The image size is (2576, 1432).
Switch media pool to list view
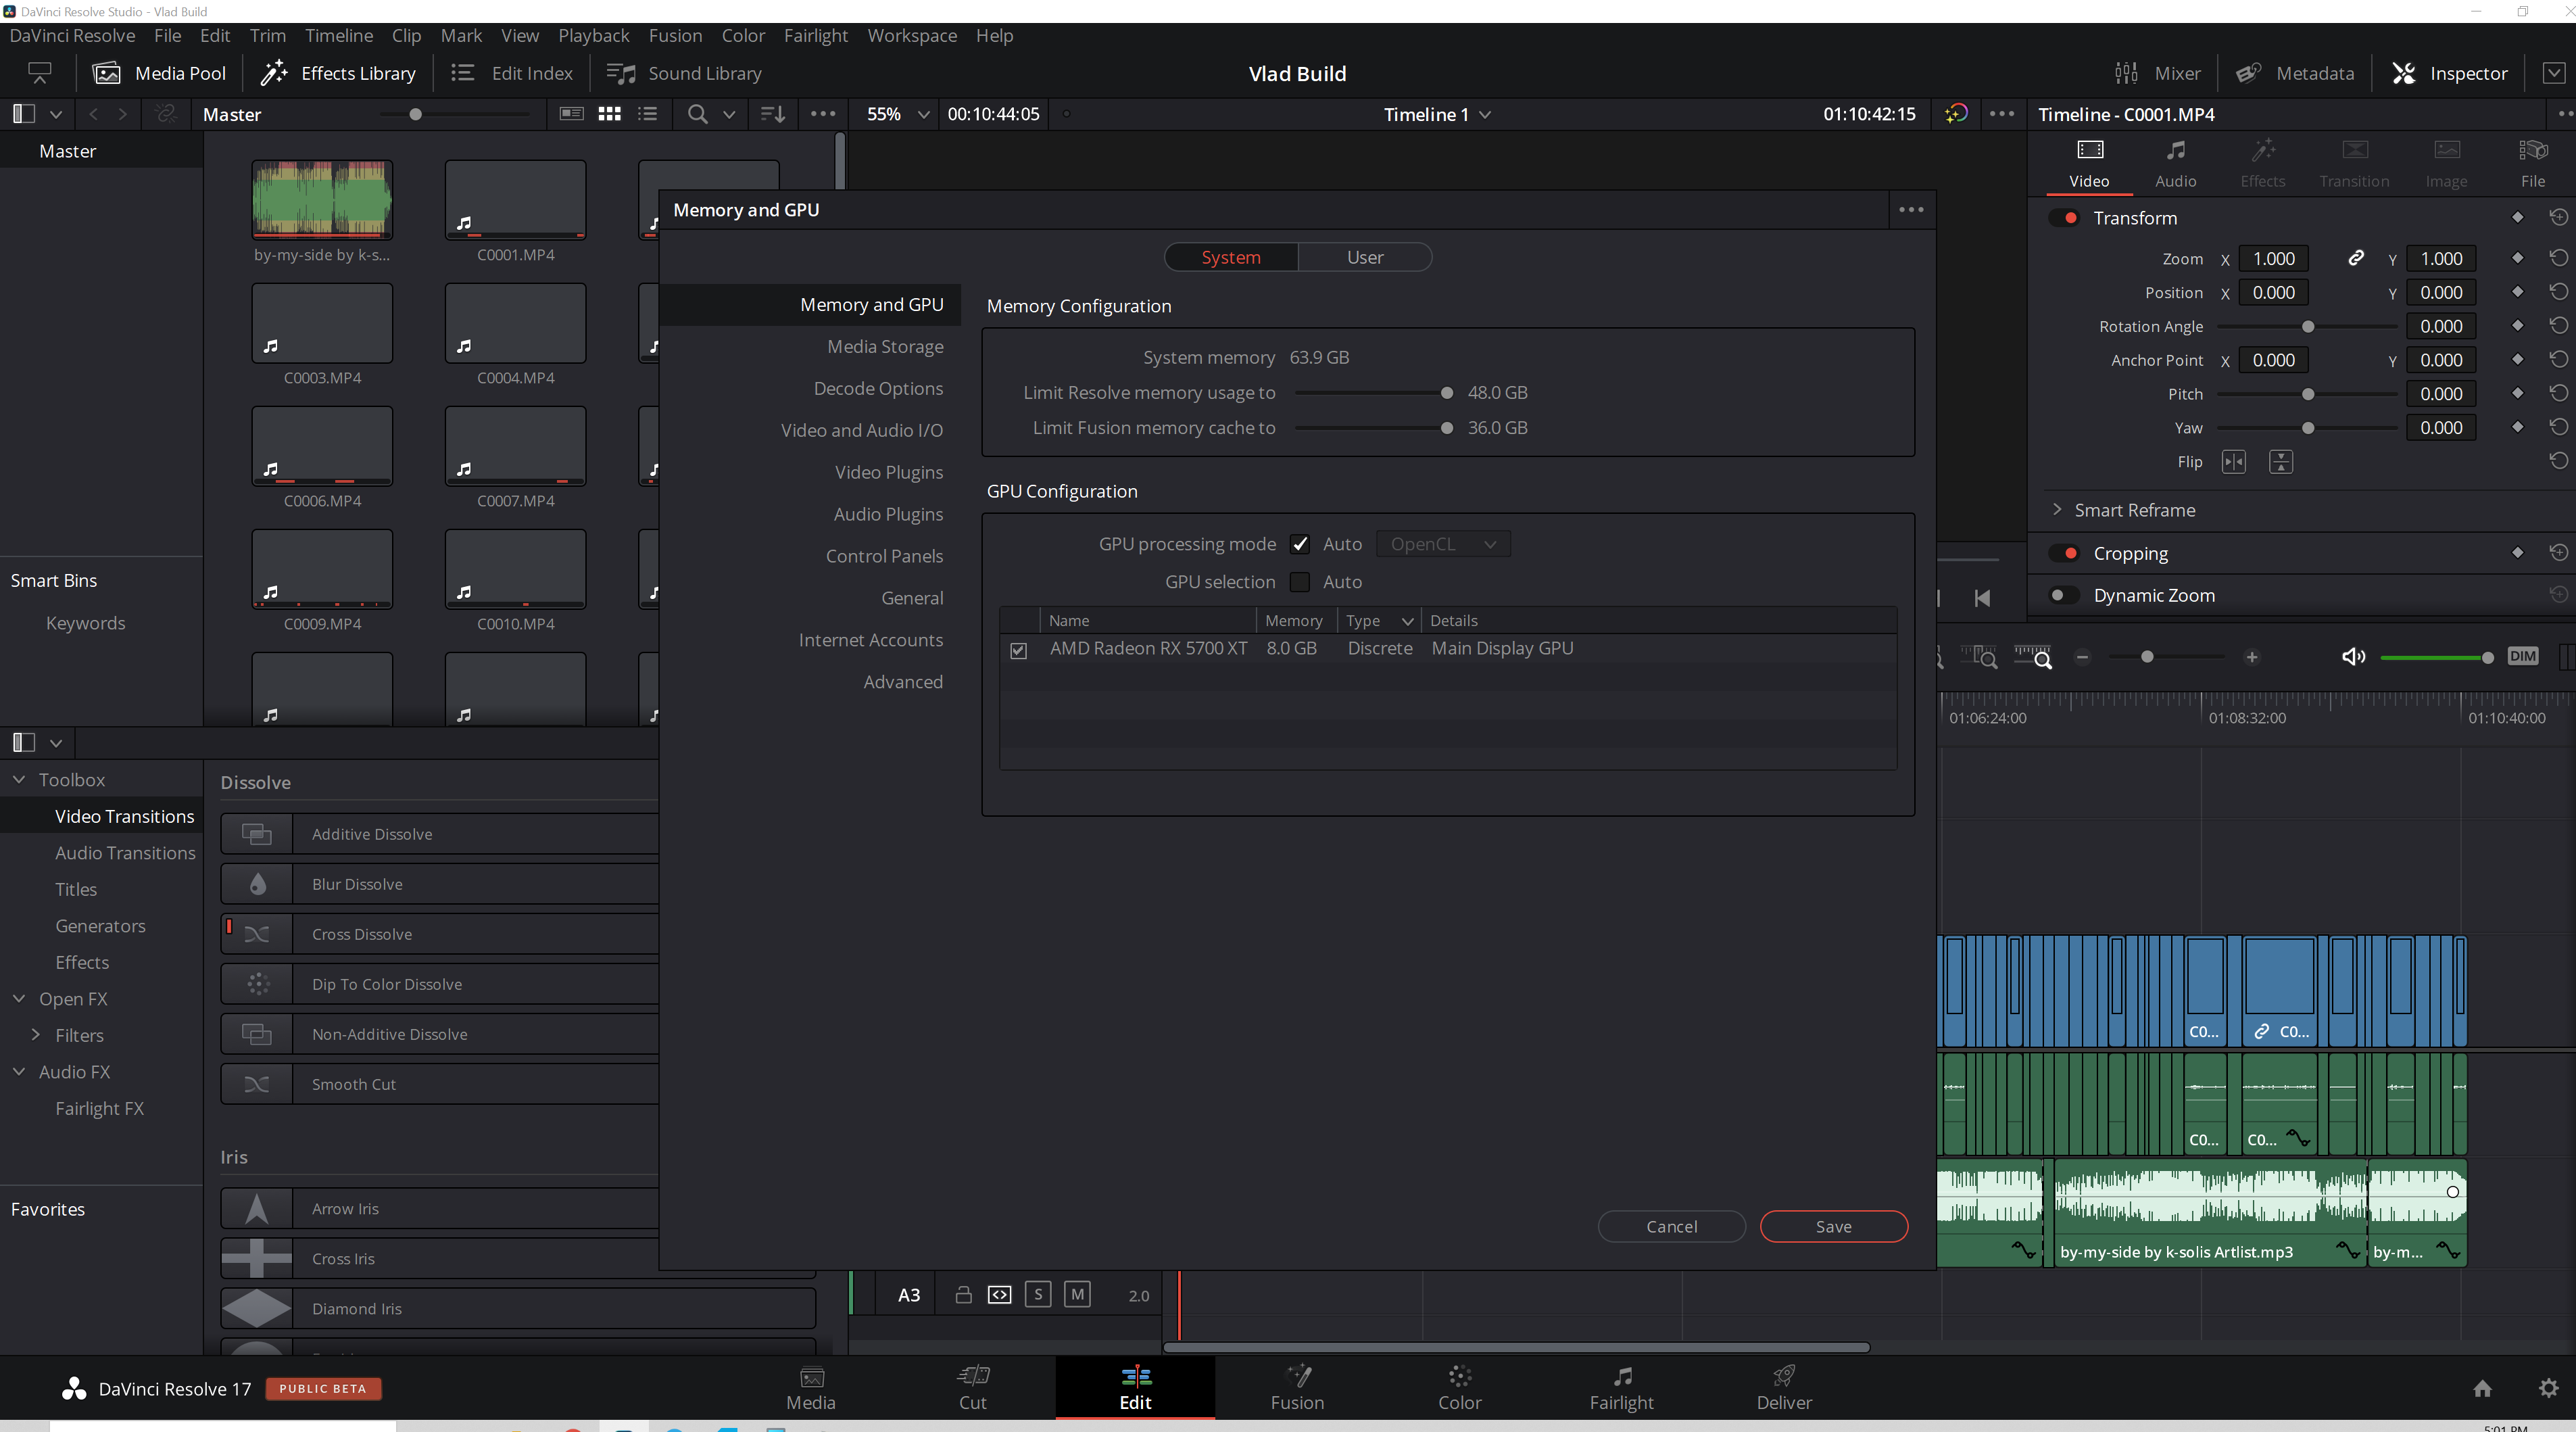[x=648, y=114]
